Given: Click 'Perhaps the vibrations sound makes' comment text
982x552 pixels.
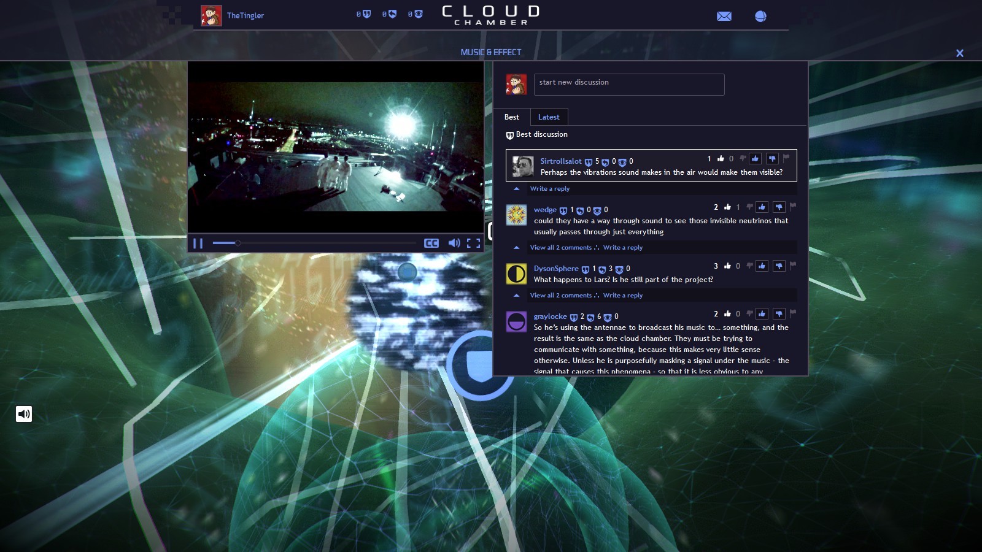Looking at the screenshot, I should click(x=662, y=172).
